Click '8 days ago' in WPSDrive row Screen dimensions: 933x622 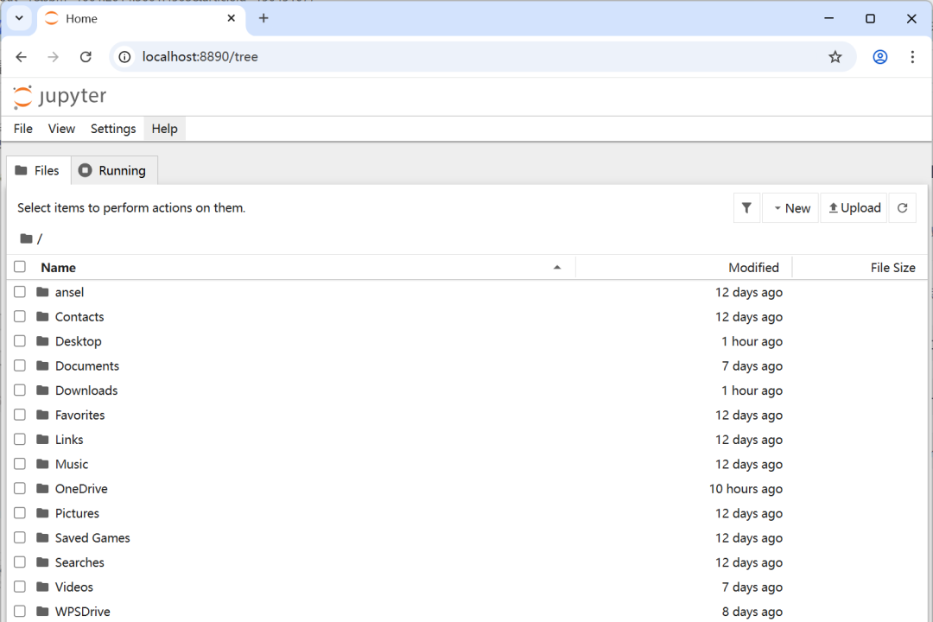pos(752,612)
